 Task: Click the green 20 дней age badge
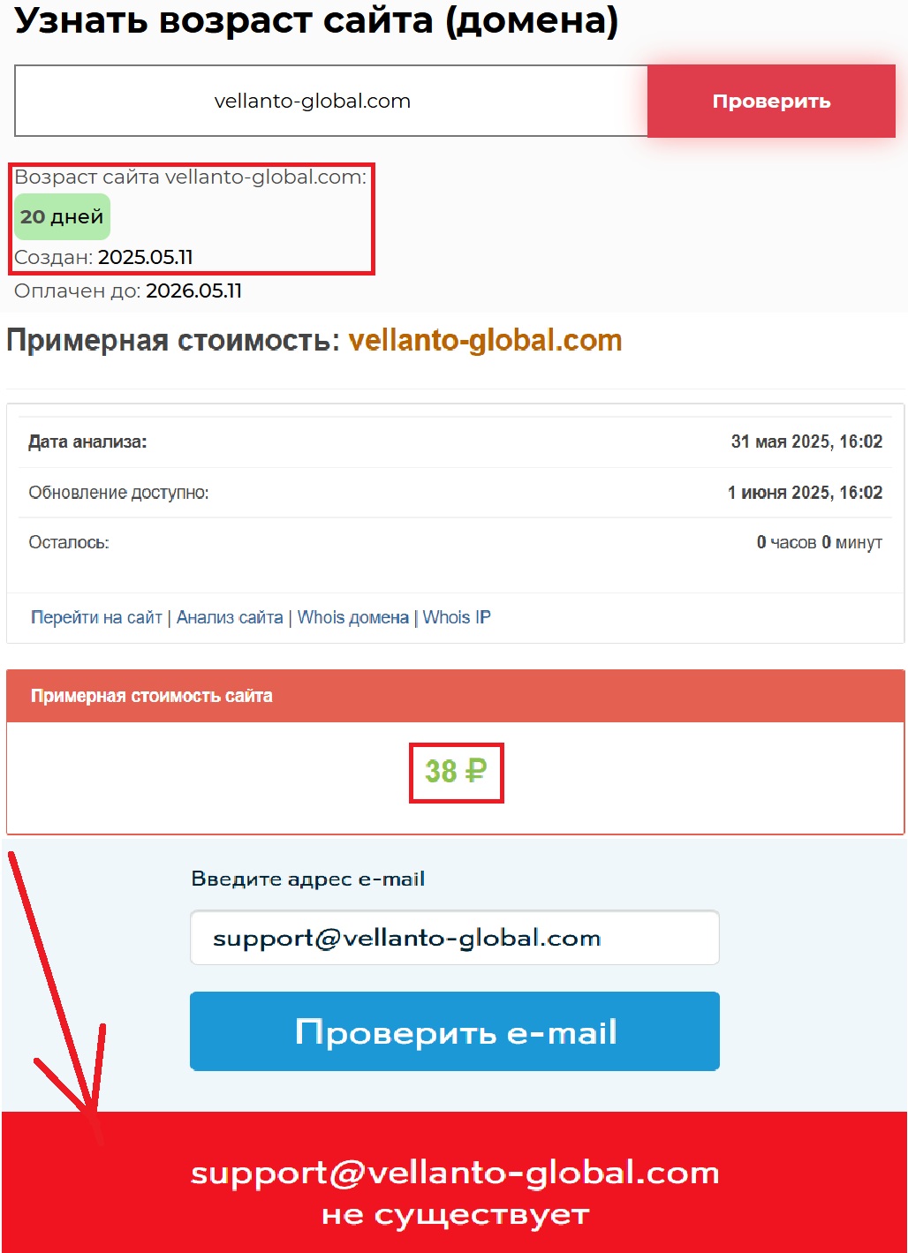coord(62,216)
